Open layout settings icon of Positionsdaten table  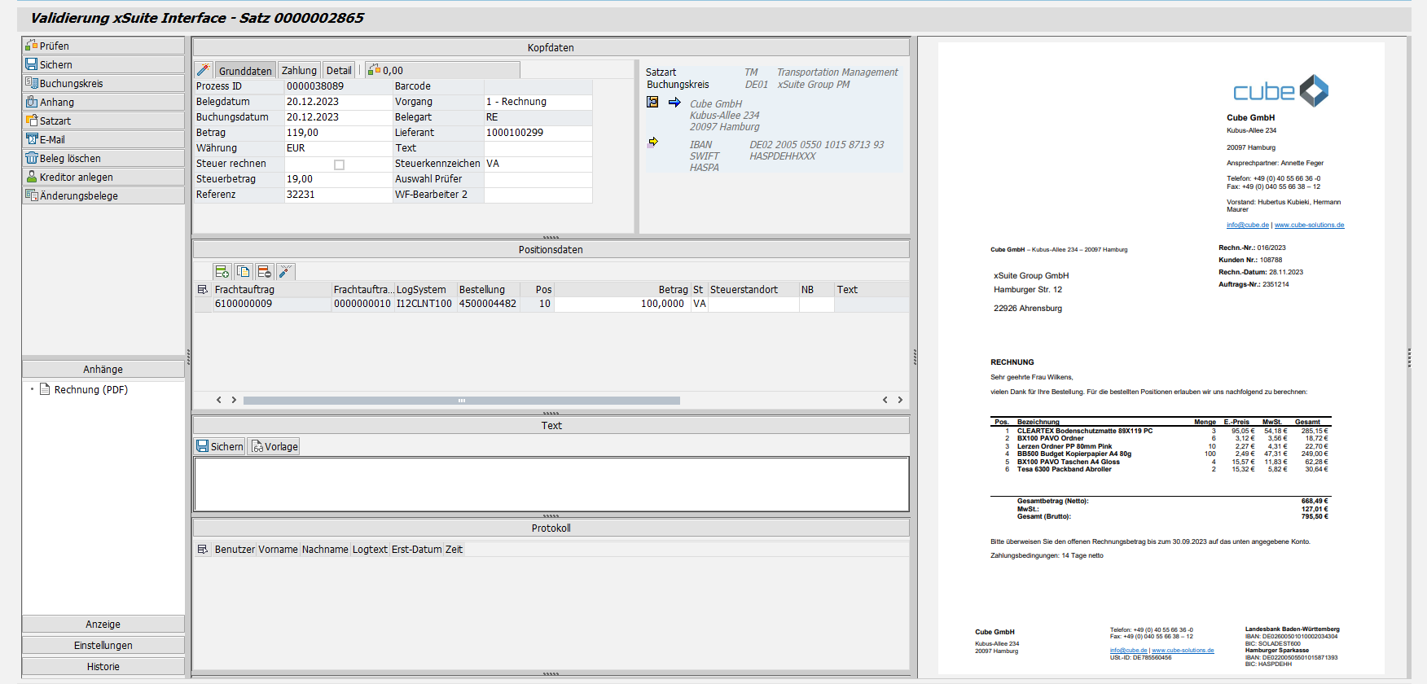click(x=203, y=290)
